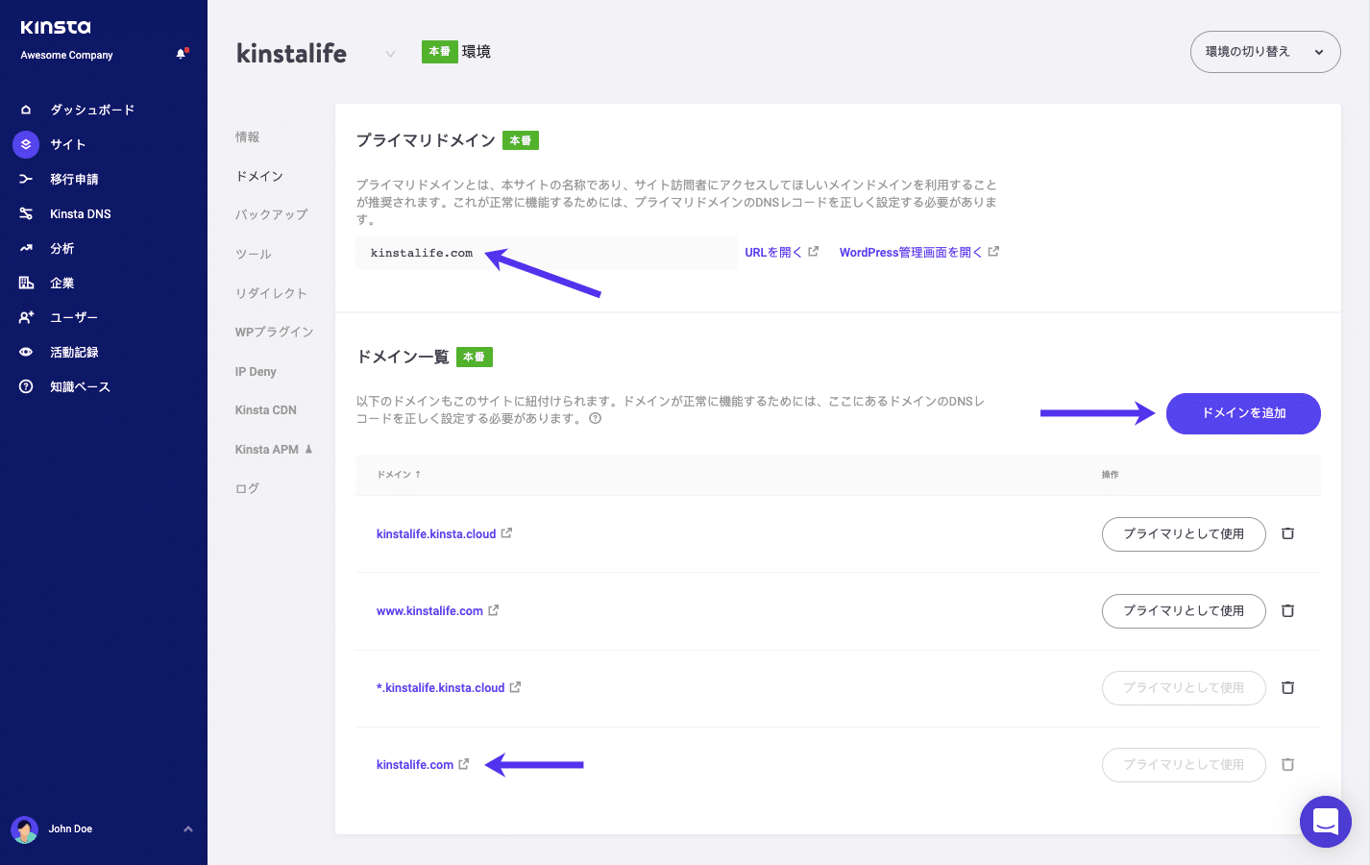Delete the www.kinstalife.com domain via trash icon
The width and height of the screenshot is (1370, 865).
click(x=1287, y=610)
